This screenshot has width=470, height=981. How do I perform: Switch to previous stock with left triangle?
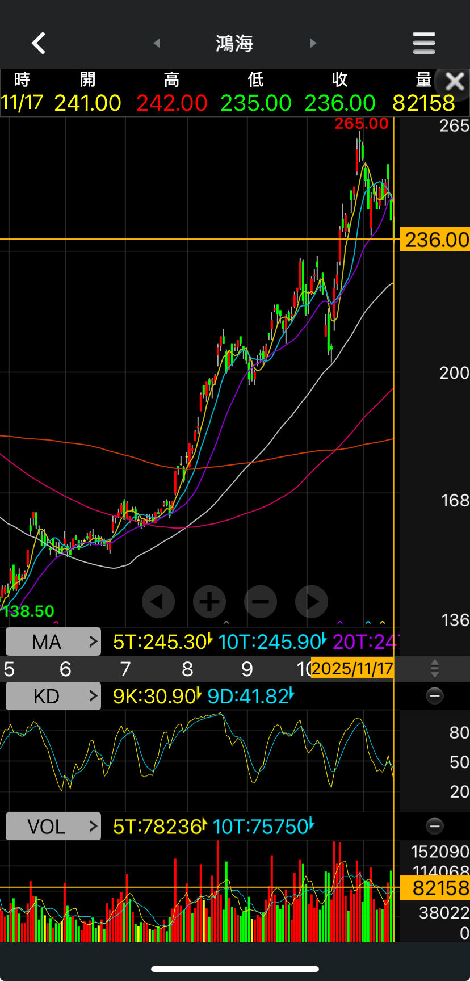(157, 43)
